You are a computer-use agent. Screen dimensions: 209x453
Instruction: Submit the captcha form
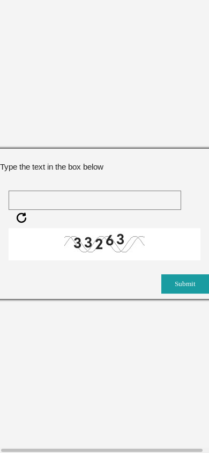(185, 284)
